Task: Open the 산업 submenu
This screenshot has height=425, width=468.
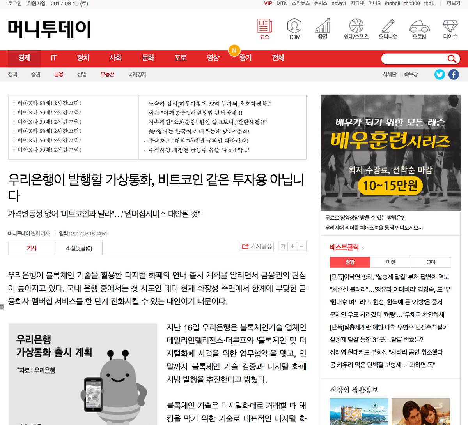Action: click(82, 74)
